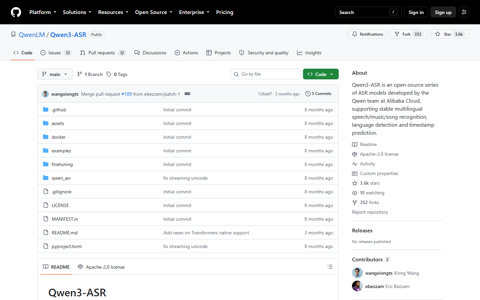Star the Qwen3-ASR repository
480x300 pixels.
[450, 34]
